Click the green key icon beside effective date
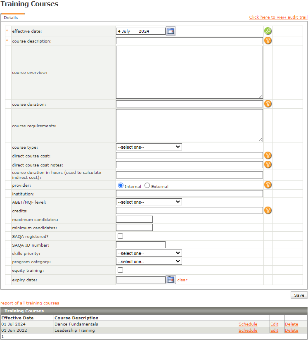 268,31
